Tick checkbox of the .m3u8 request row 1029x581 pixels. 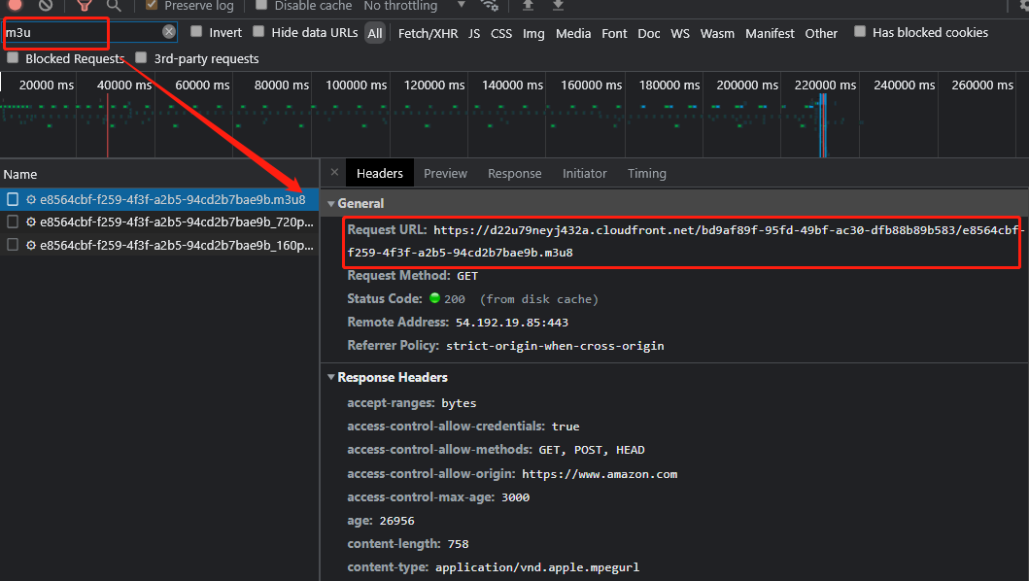click(13, 199)
